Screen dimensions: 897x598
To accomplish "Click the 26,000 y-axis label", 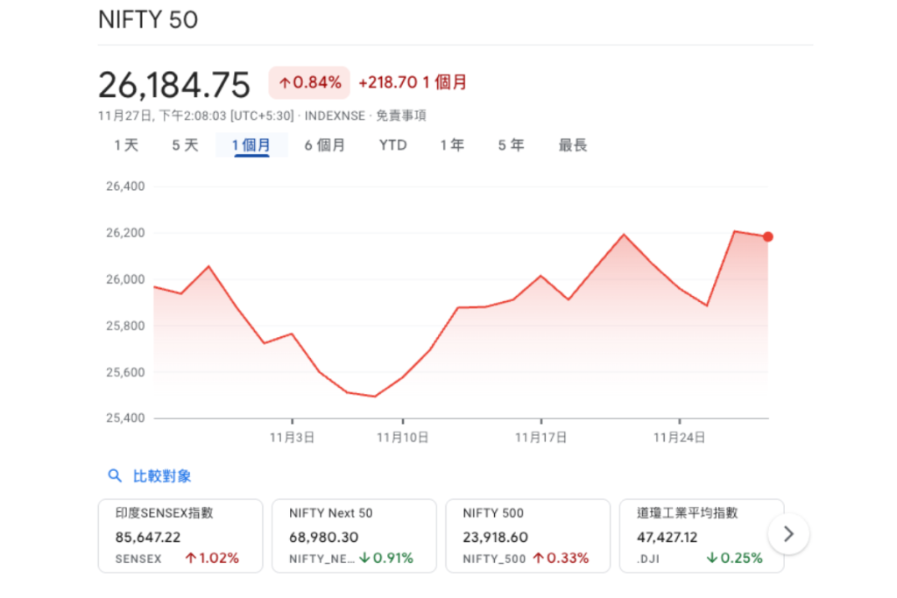I will pos(125,279).
